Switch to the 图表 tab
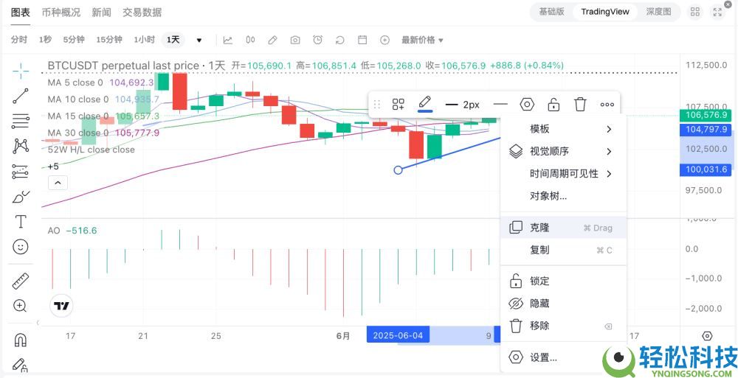 (21, 13)
